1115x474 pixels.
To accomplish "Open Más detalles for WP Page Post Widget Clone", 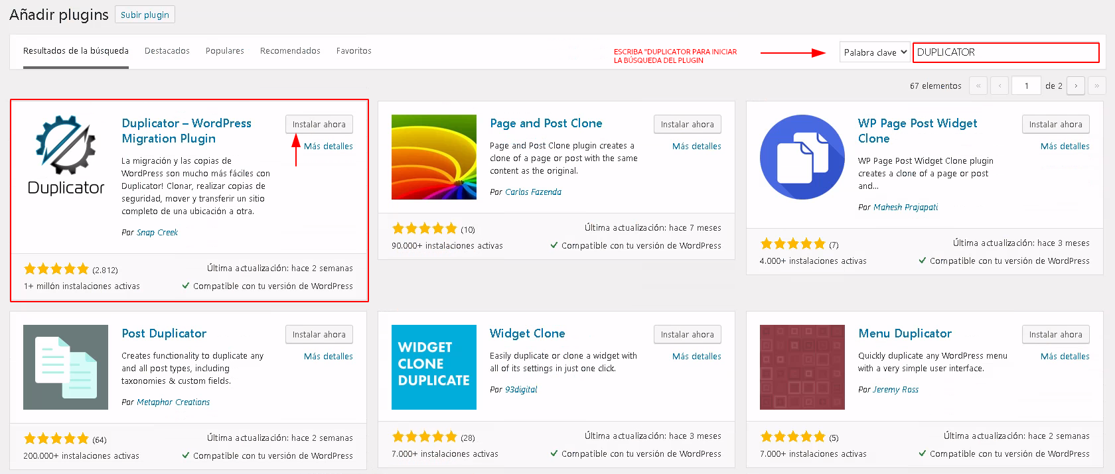I will [1065, 146].
